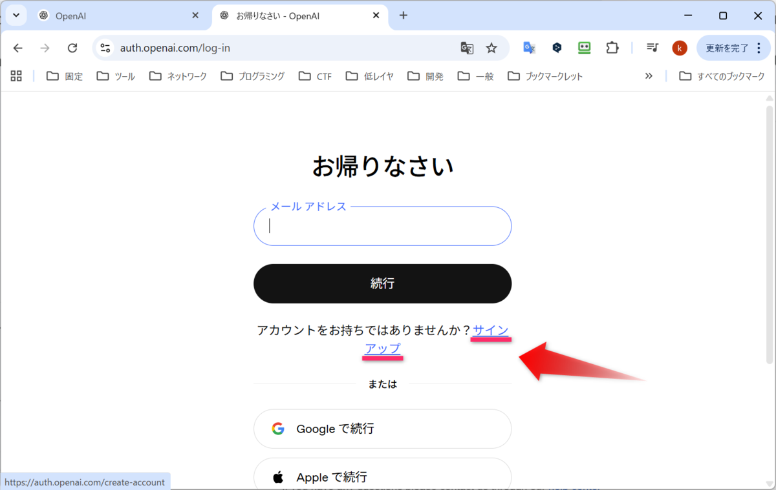The image size is (776, 490).
Task: Click the apps grid icon on the bookmarks bar
Action: point(16,76)
